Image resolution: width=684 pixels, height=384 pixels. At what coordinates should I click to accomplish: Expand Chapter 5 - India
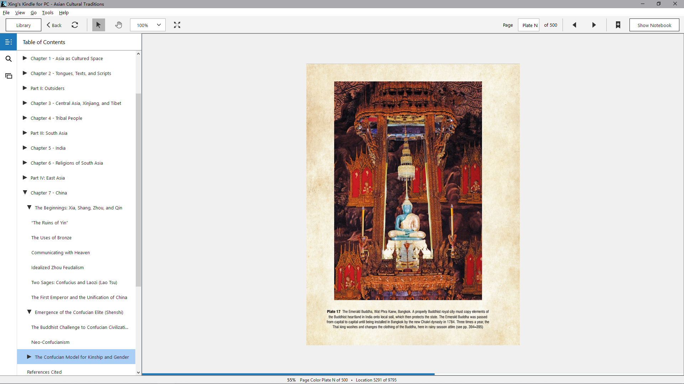25,148
